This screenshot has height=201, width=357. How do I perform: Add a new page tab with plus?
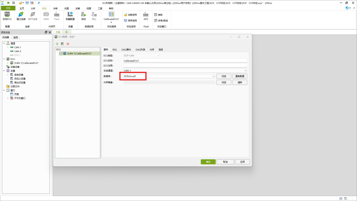pos(66,32)
